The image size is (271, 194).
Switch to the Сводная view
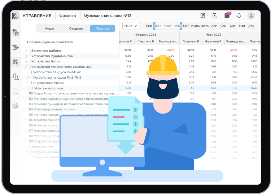76,28
